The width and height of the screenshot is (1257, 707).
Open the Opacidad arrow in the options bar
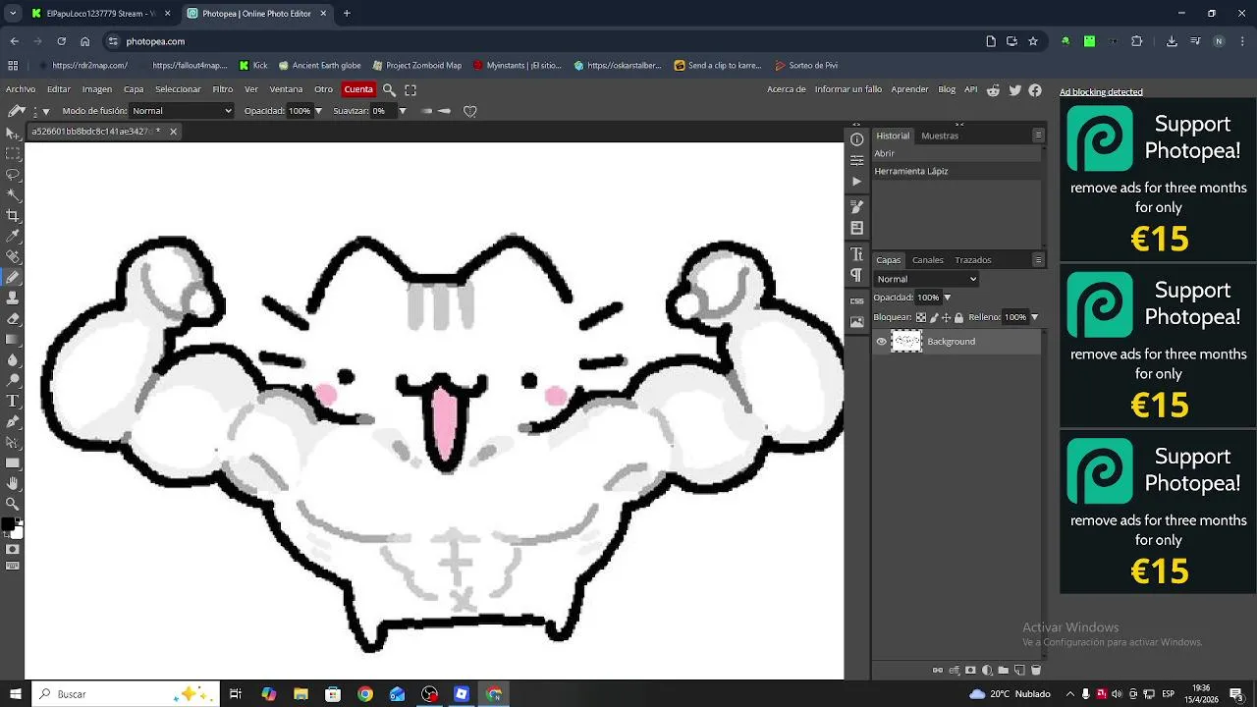(x=318, y=111)
